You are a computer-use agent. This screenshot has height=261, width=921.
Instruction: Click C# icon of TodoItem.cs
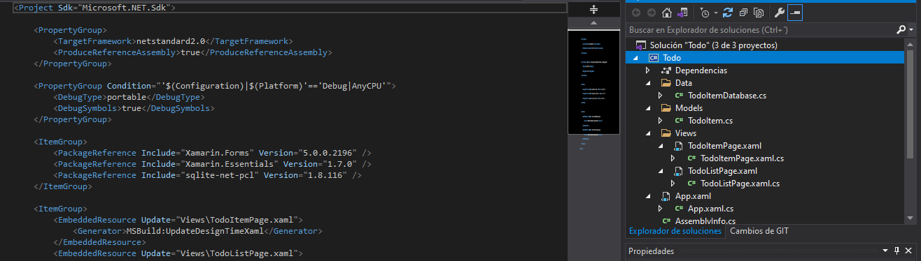click(679, 121)
